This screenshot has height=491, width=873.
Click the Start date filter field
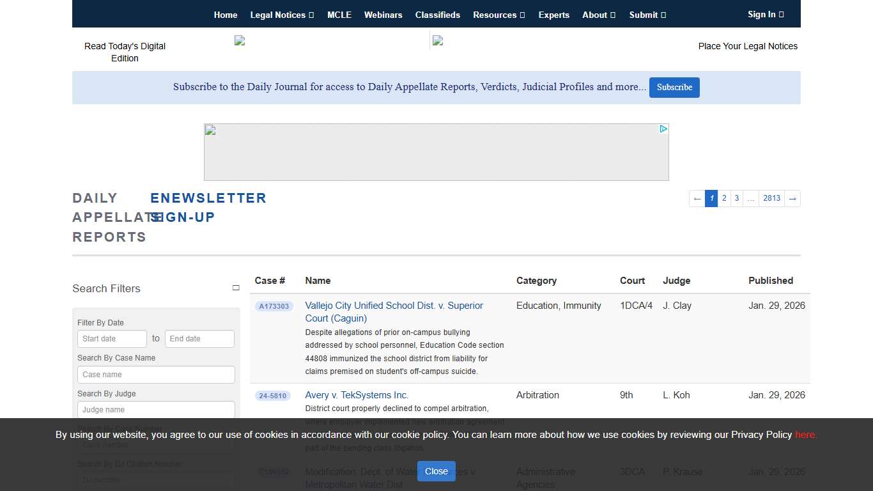(112, 339)
